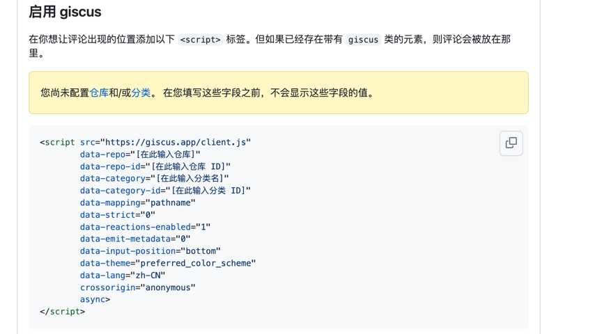Image resolution: width=595 pixels, height=334 pixels.
Task: Click the data-input-position "bottom" line
Action: tap(150, 251)
